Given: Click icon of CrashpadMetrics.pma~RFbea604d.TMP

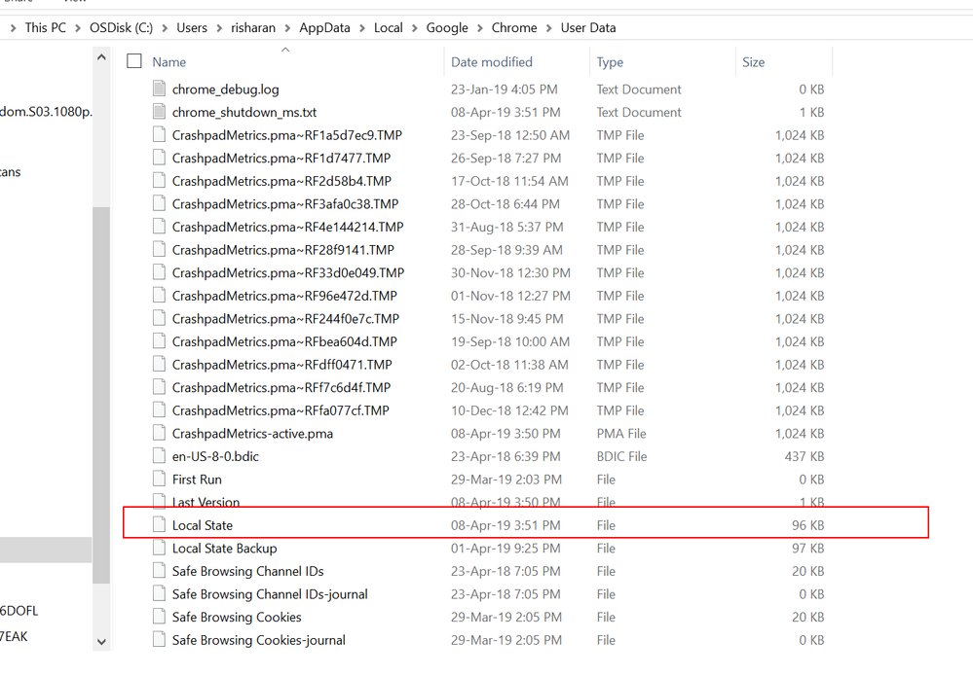Looking at the screenshot, I should [x=159, y=340].
